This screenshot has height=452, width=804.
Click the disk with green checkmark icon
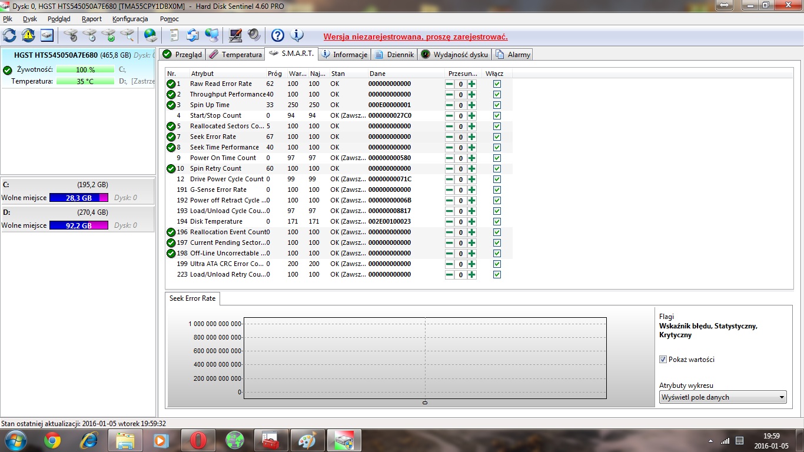[108, 35]
